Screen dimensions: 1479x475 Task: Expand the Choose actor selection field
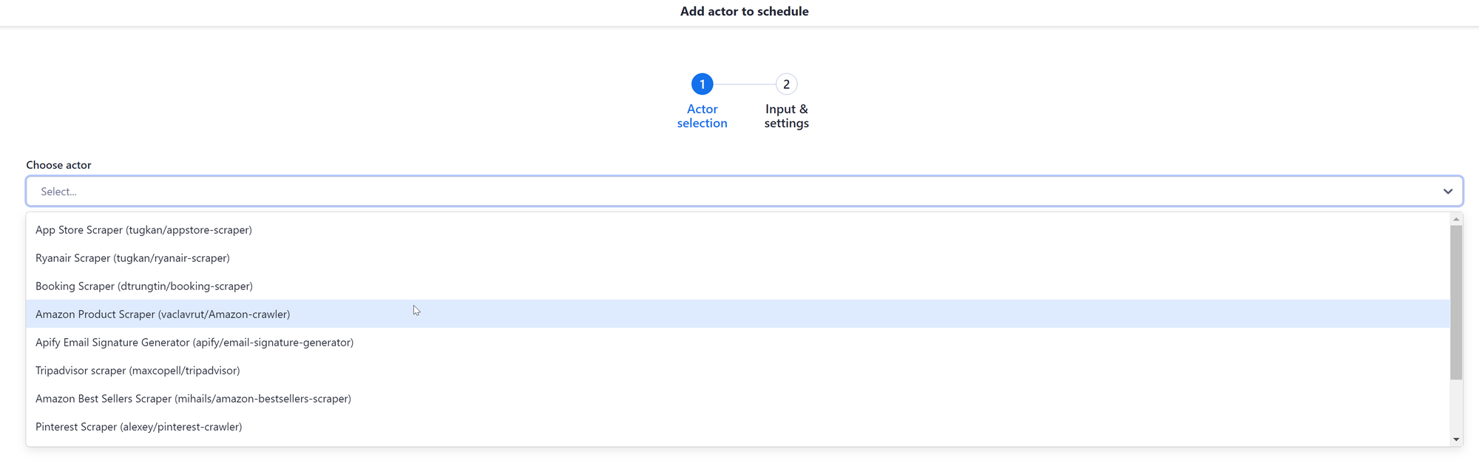pyautogui.click(x=739, y=191)
